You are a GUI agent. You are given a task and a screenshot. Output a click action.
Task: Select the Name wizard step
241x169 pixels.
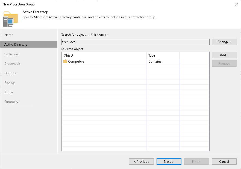(x=8, y=35)
